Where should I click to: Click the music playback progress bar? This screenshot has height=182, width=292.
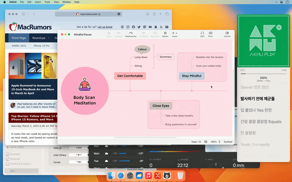coord(263,74)
